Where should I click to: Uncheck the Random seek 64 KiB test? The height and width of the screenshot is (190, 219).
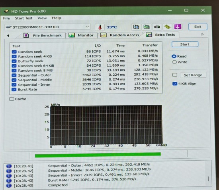pos(14,66)
